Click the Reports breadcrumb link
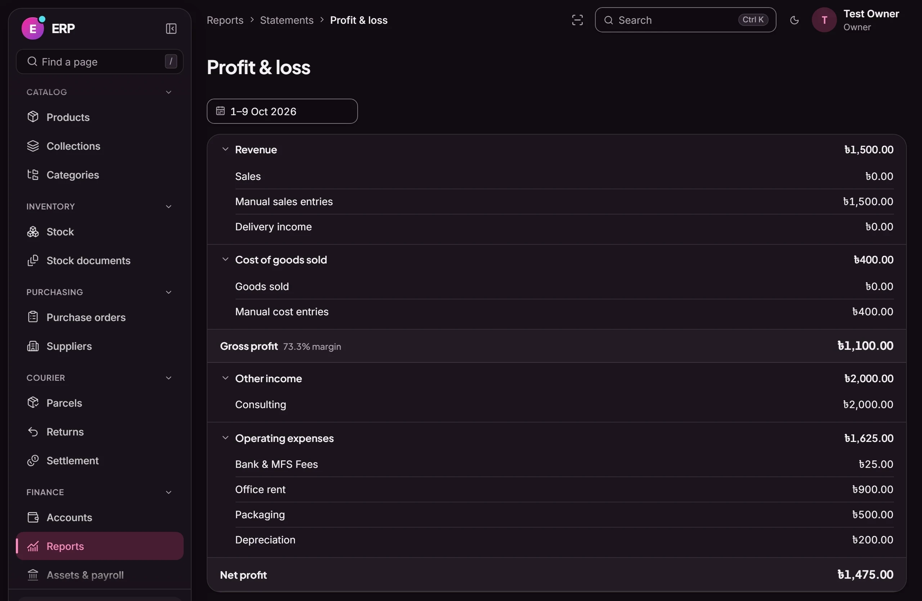This screenshot has height=601, width=922. 225,20
